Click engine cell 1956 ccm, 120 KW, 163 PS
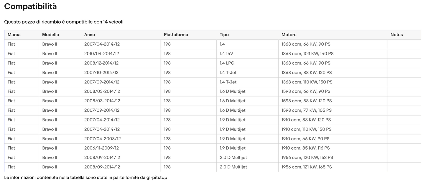The image size is (426, 184). pyautogui.click(x=307, y=158)
